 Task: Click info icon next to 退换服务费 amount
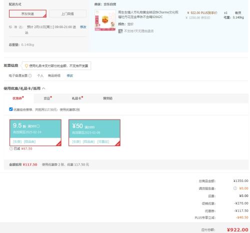[x=235, y=188]
